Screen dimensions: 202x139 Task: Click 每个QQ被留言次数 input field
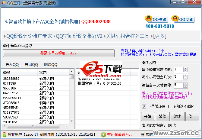point(179,70)
